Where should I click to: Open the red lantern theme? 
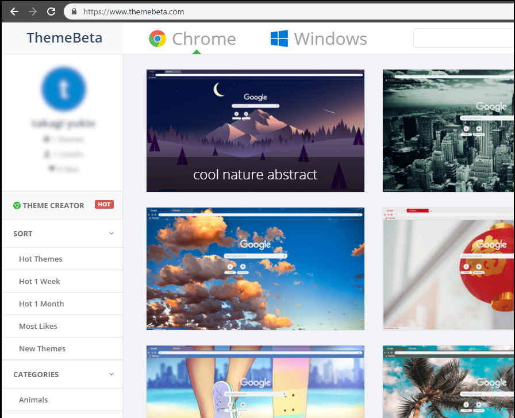coord(449,269)
